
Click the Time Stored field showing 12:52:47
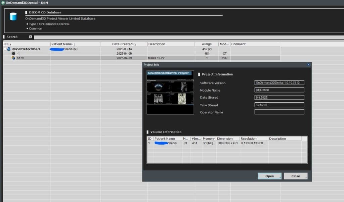[x=279, y=105]
